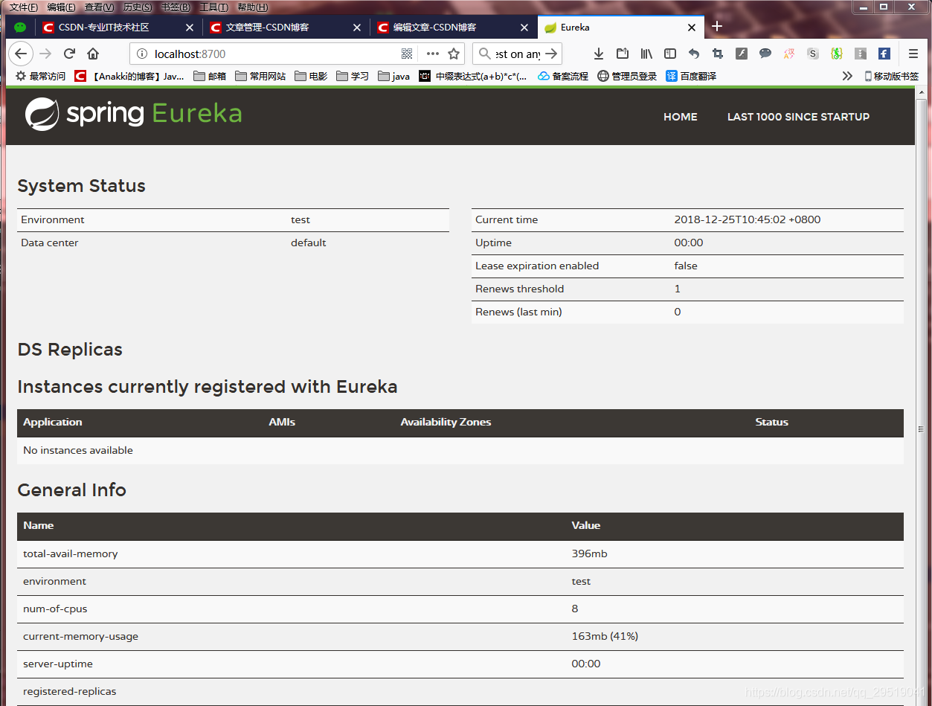Switch to 文章管理-CSDN博客 tab

point(286,28)
